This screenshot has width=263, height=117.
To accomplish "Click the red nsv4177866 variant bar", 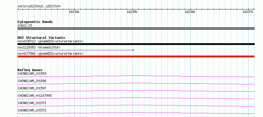I will [136, 56].
